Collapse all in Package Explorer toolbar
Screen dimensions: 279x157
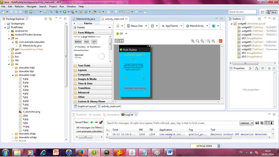(46, 19)
